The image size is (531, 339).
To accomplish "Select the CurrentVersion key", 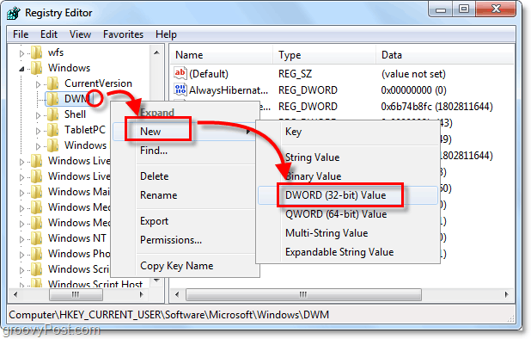I will [98, 83].
